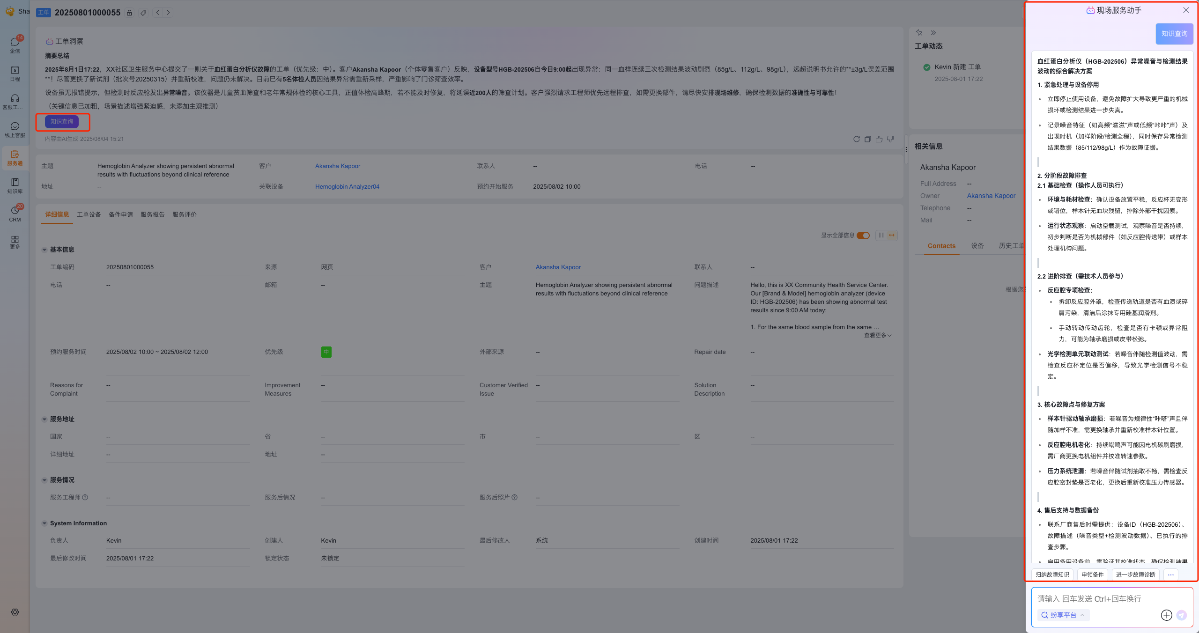This screenshot has width=1199, height=633.
Task: Copy the AI summary content
Action: point(867,139)
